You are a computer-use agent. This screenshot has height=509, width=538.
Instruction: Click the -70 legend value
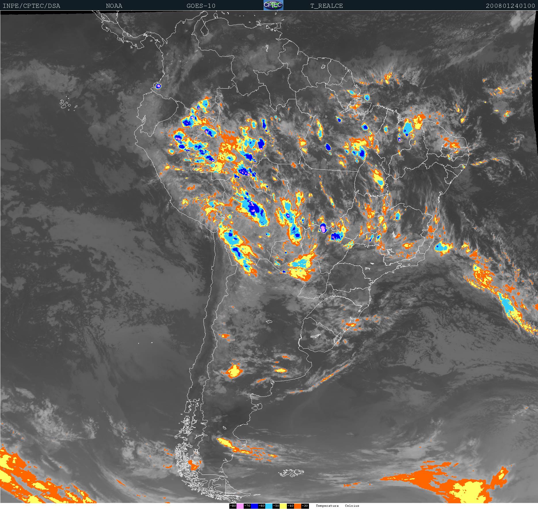point(247,506)
